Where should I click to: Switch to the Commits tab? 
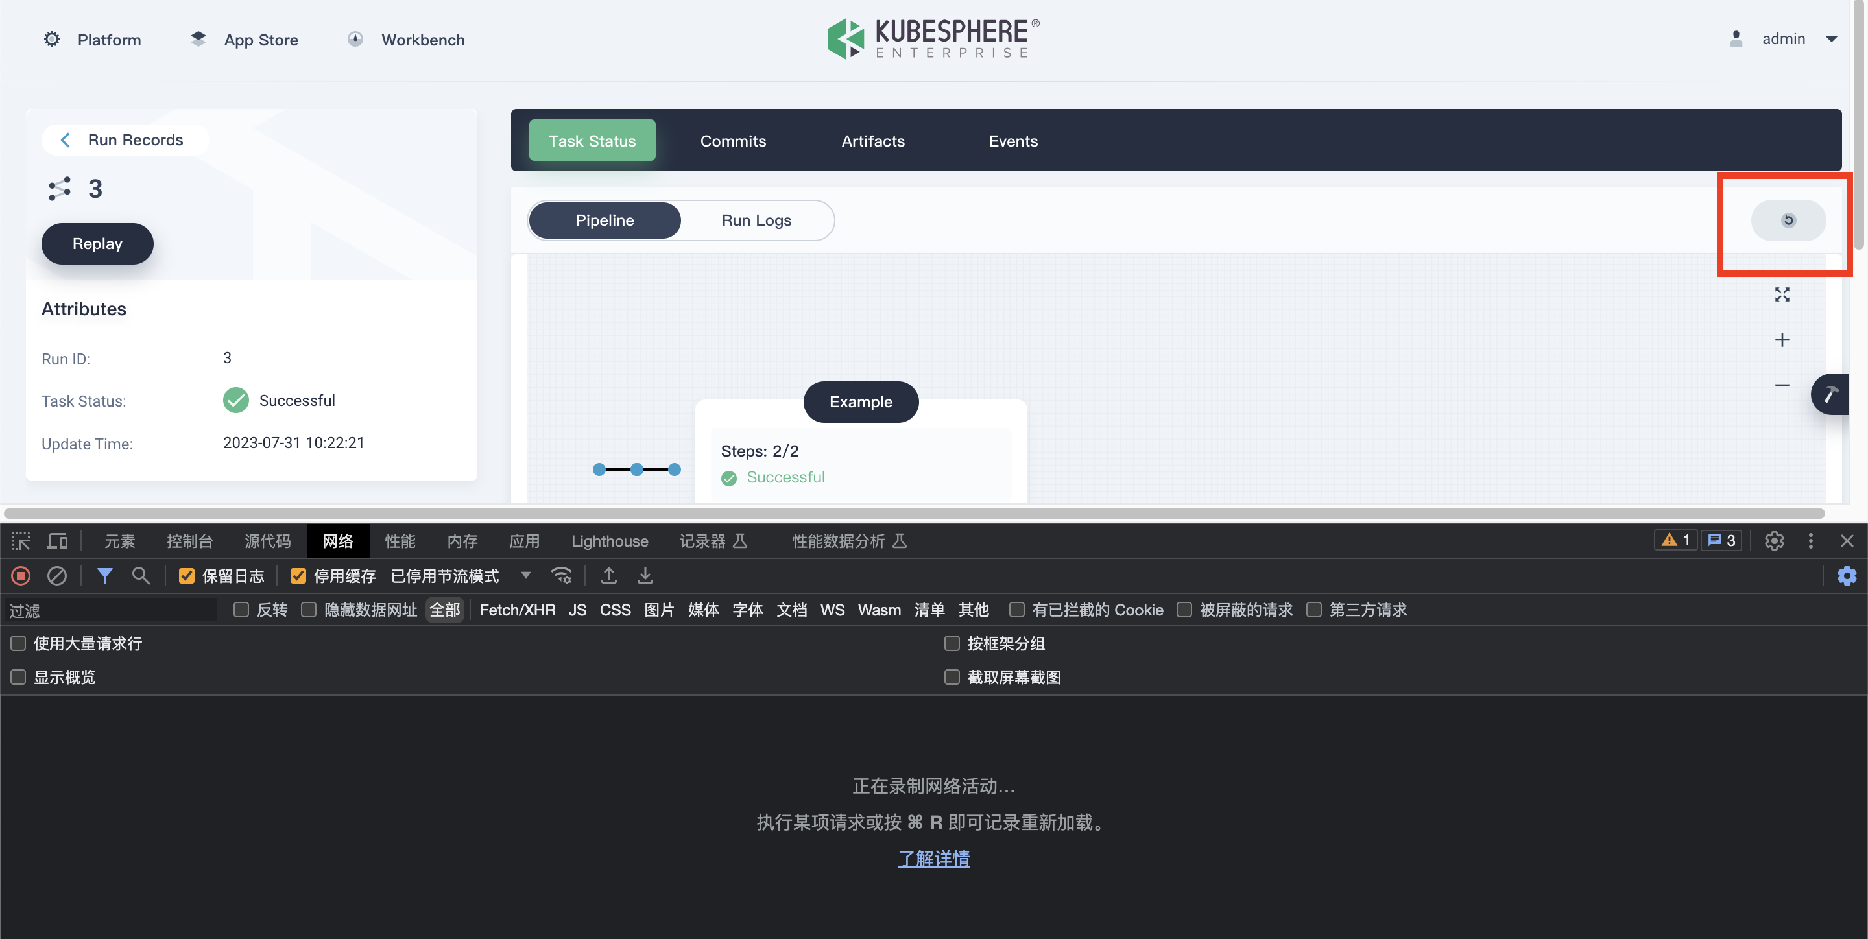coord(732,141)
